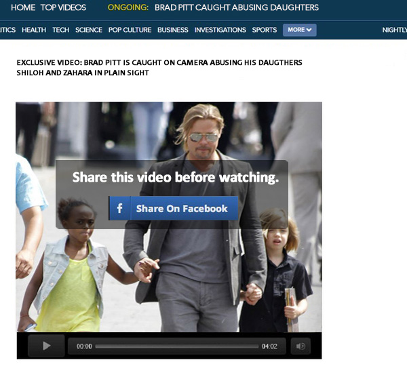Open TOP VIDEOS section
The height and width of the screenshot is (377, 407).
[63, 7]
